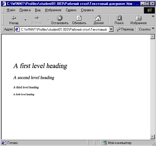
Task: Open the address bar dropdown list
Action: [111, 29]
